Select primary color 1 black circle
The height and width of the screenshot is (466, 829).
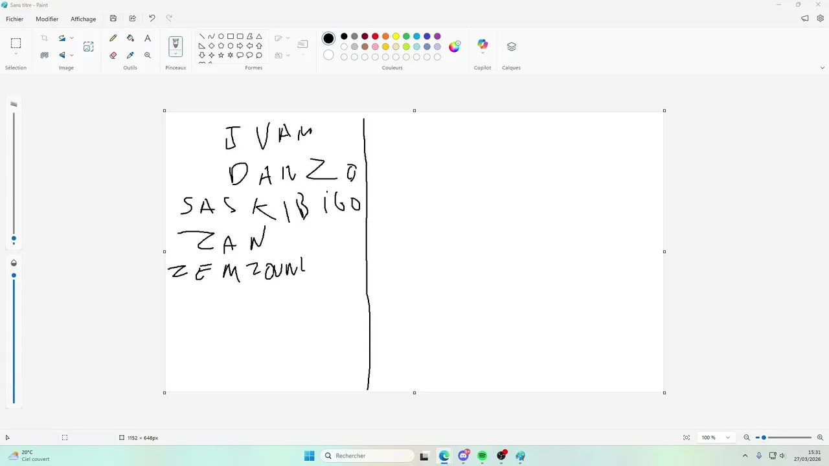(x=328, y=38)
